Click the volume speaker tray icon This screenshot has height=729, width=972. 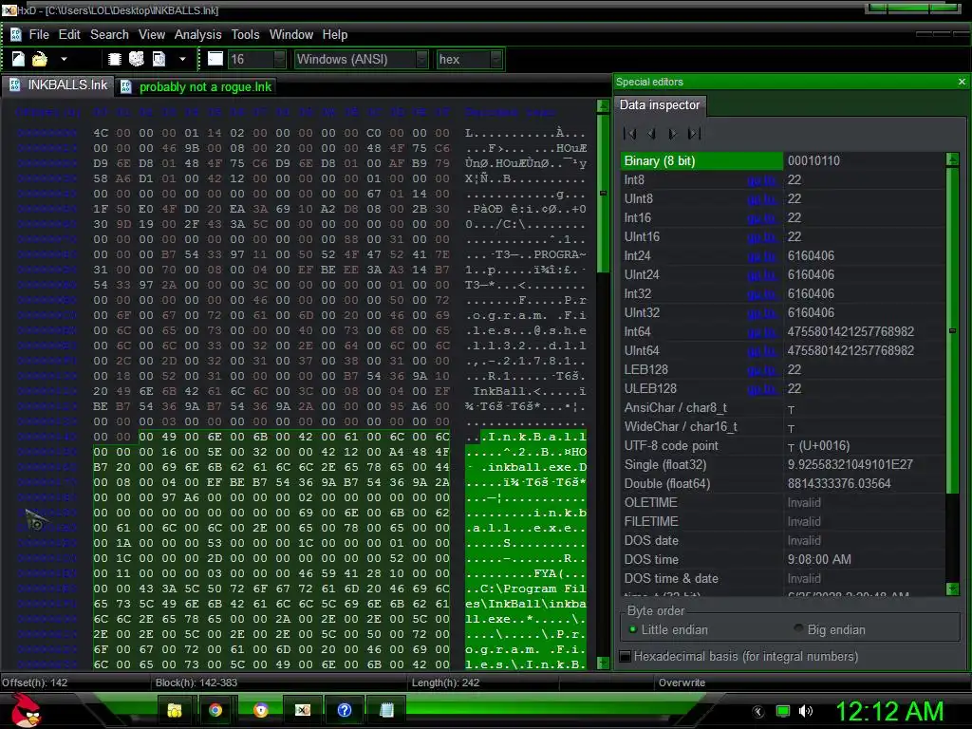click(806, 711)
